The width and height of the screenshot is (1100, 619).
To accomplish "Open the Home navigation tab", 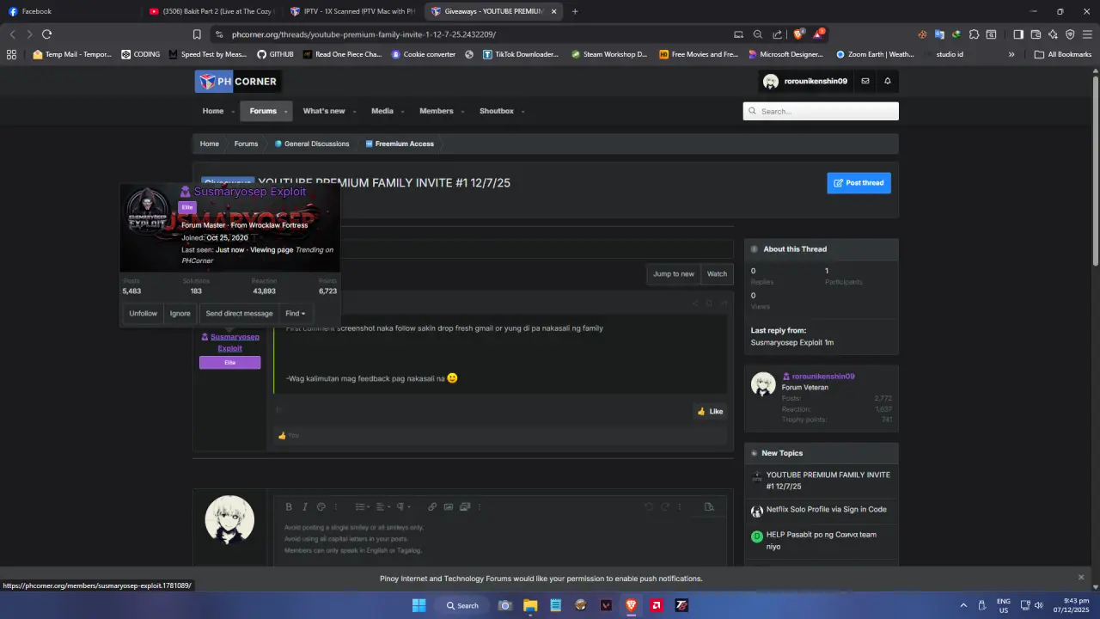I will pos(212,111).
